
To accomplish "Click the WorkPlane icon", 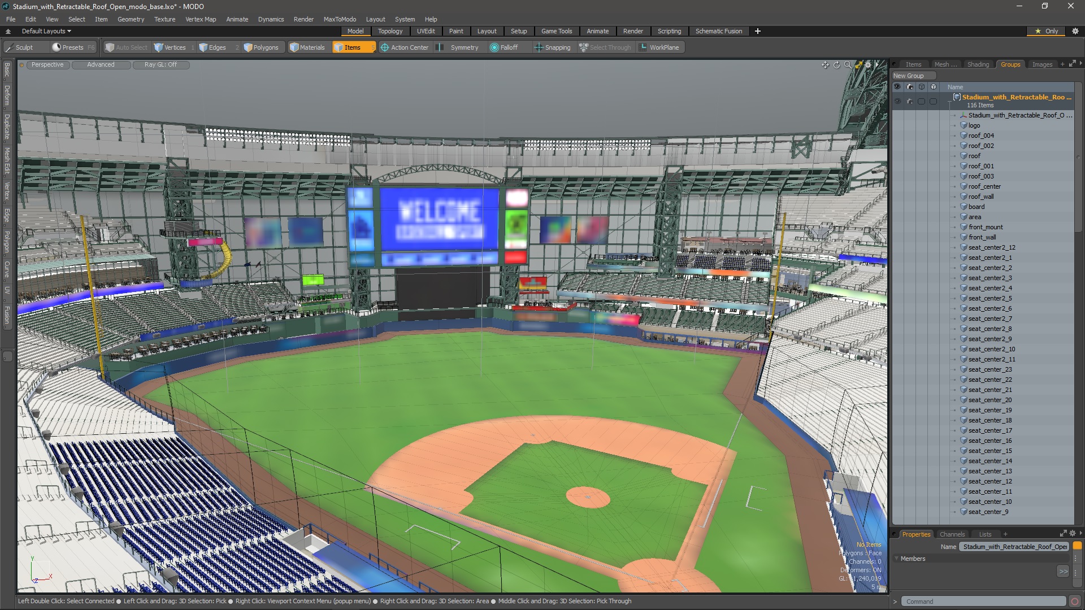I will (x=644, y=47).
